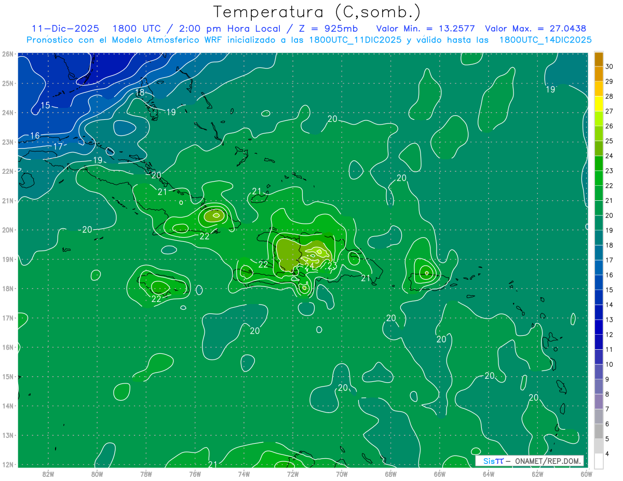The height and width of the screenshot is (481, 623).
Task: Click the "18N" latitude label
Action: tap(7, 288)
